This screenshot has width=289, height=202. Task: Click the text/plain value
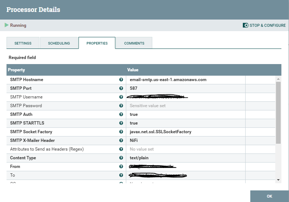139,158
